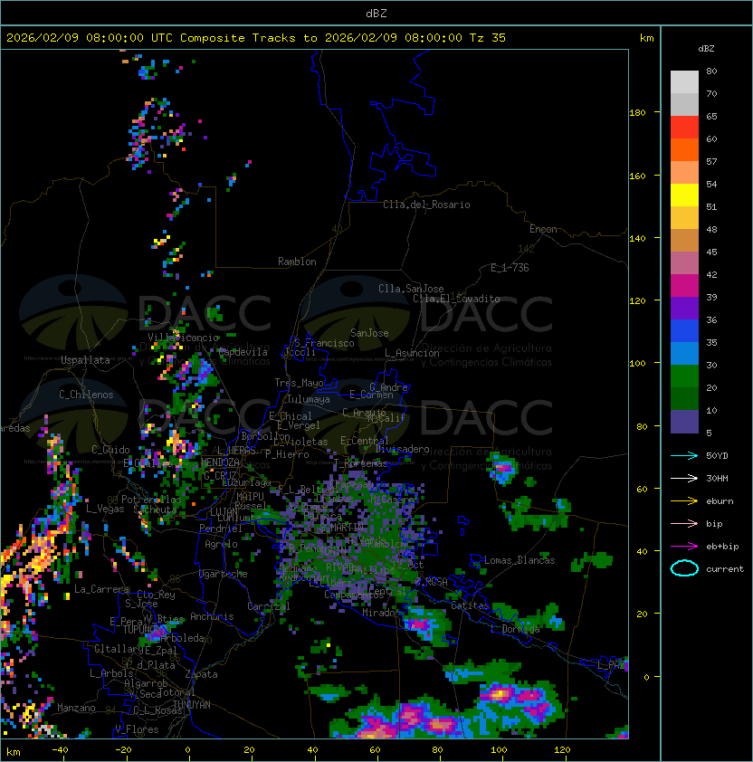Screen dimensions: 753x762
Task: Click the royal blue dBZ legend swatch
Action: [x=684, y=331]
